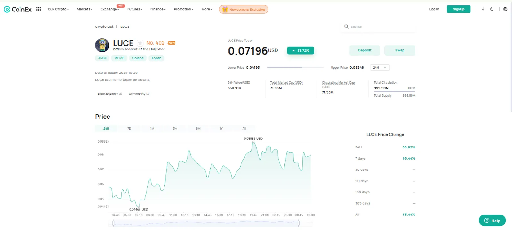Click the lower-upper price range bar
Screen dimensions: 512x241
click(295, 67)
